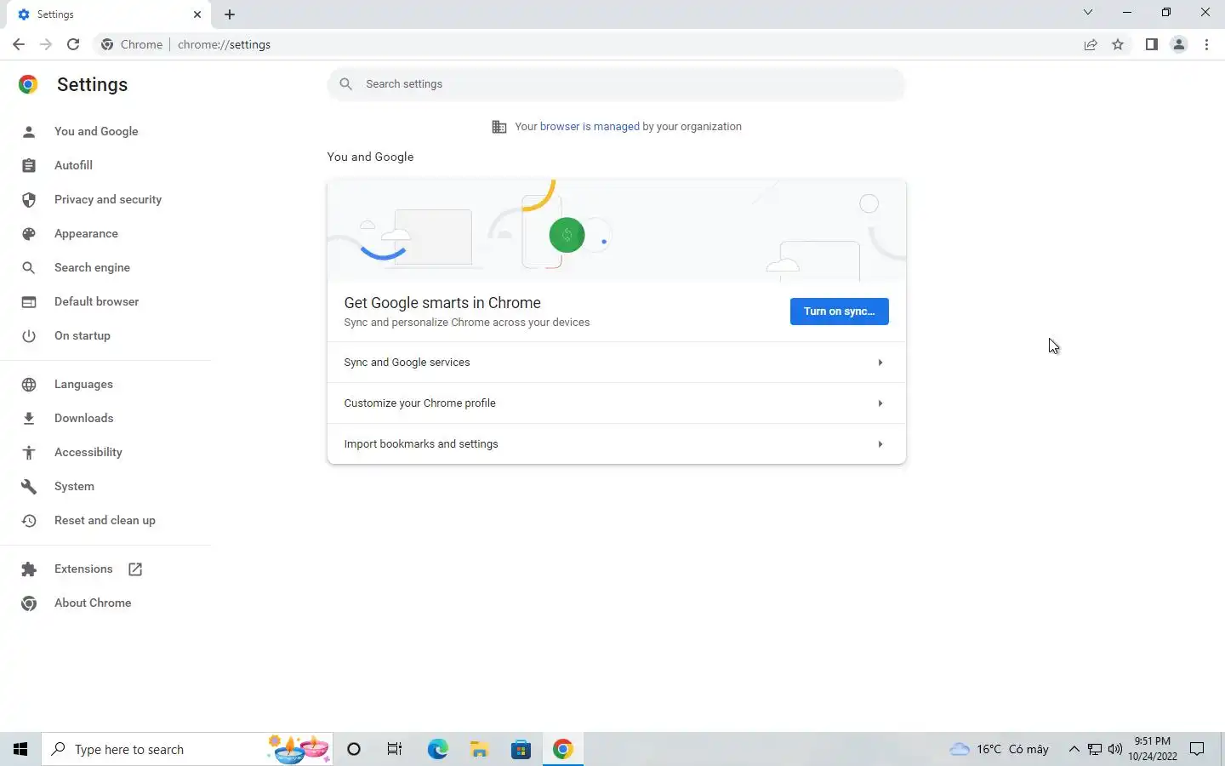Open Appearance settings section
This screenshot has height=766, width=1225.
(x=86, y=233)
